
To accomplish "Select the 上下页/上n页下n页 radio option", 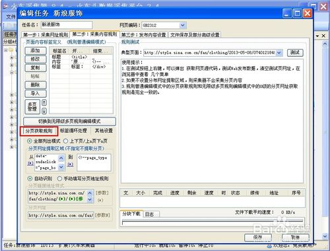I will pos(65,141).
